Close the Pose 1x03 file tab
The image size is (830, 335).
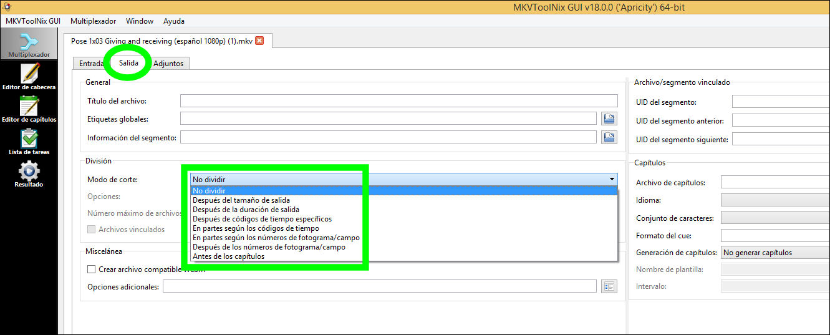point(259,41)
